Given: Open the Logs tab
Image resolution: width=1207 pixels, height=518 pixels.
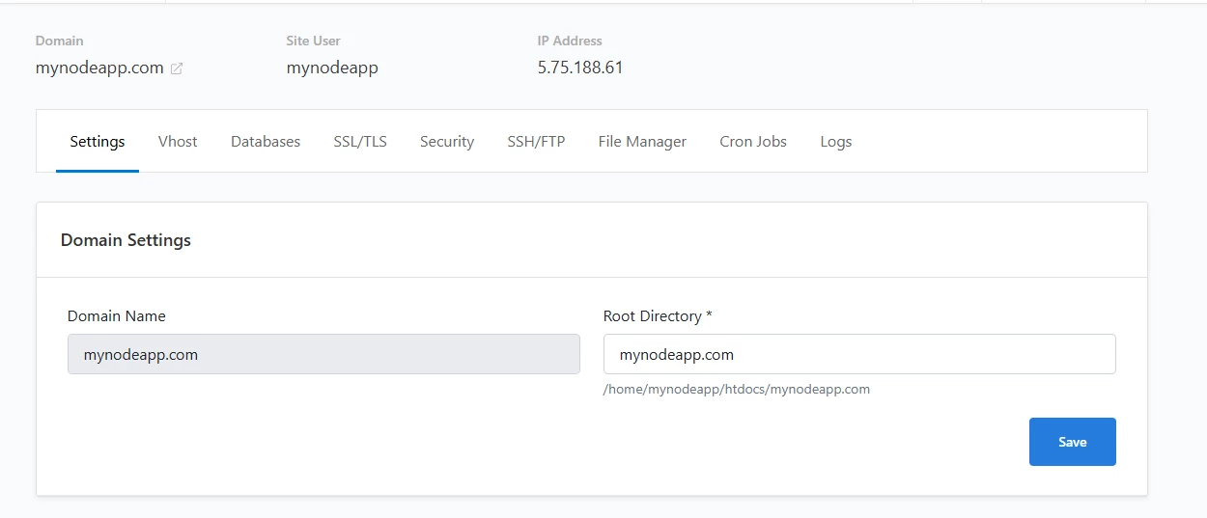Looking at the screenshot, I should (836, 141).
